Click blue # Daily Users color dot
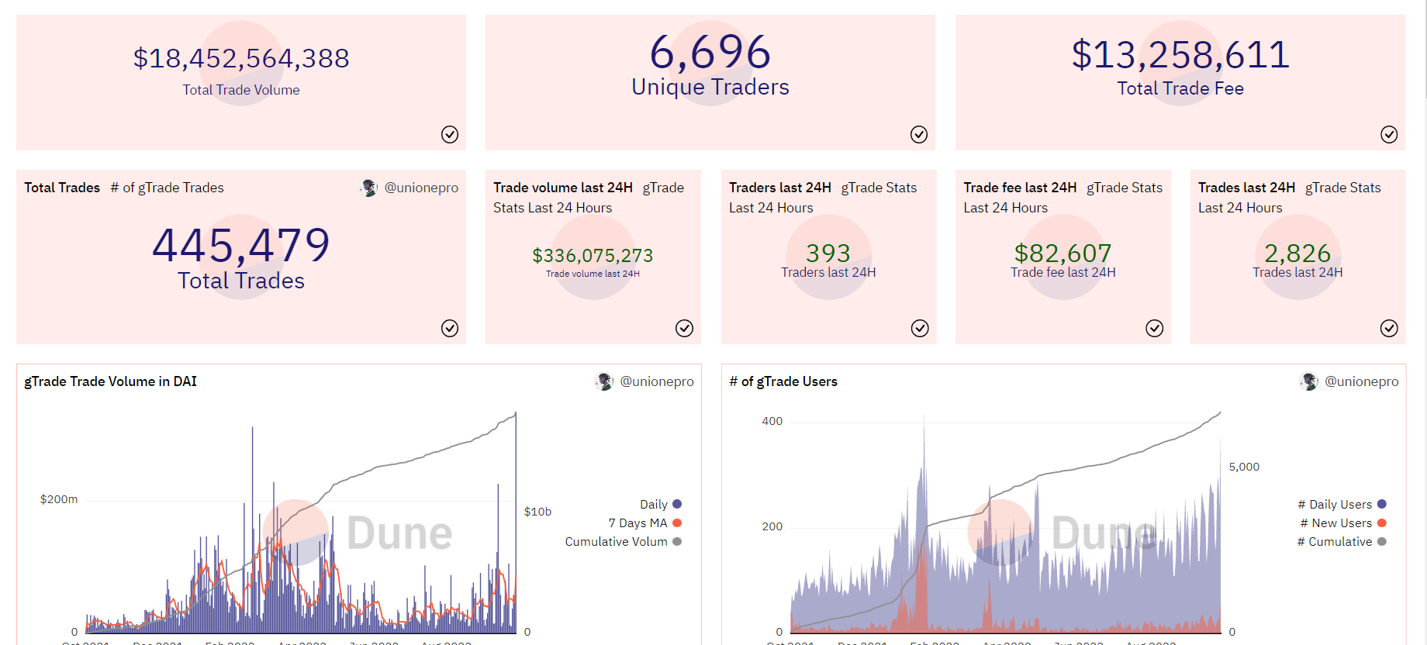Image resolution: width=1427 pixels, height=645 pixels. [x=1382, y=505]
